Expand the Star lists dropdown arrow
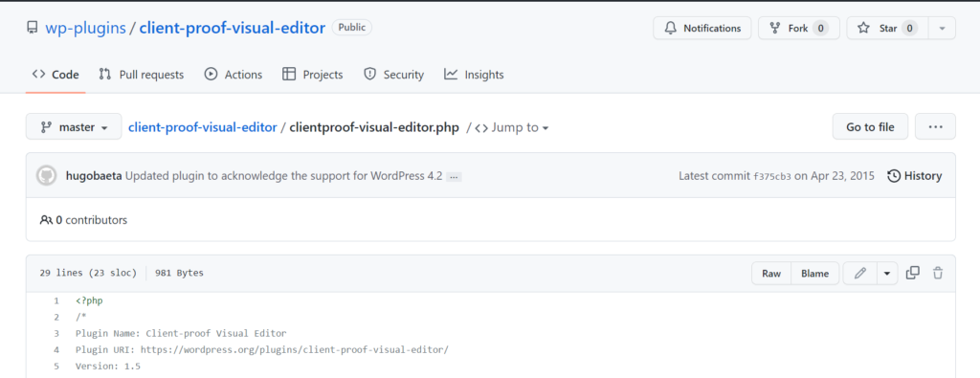Image resolution: width=980 pixels, height=378 pixels. 943,28
